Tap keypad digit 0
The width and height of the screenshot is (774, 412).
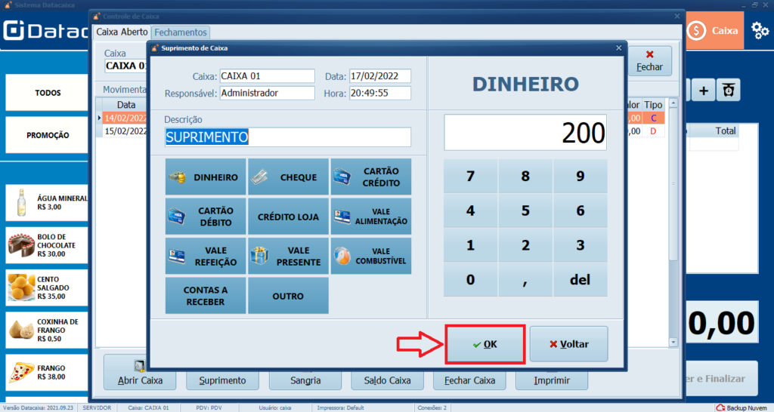pyautogui.click(x=470, y=279)
